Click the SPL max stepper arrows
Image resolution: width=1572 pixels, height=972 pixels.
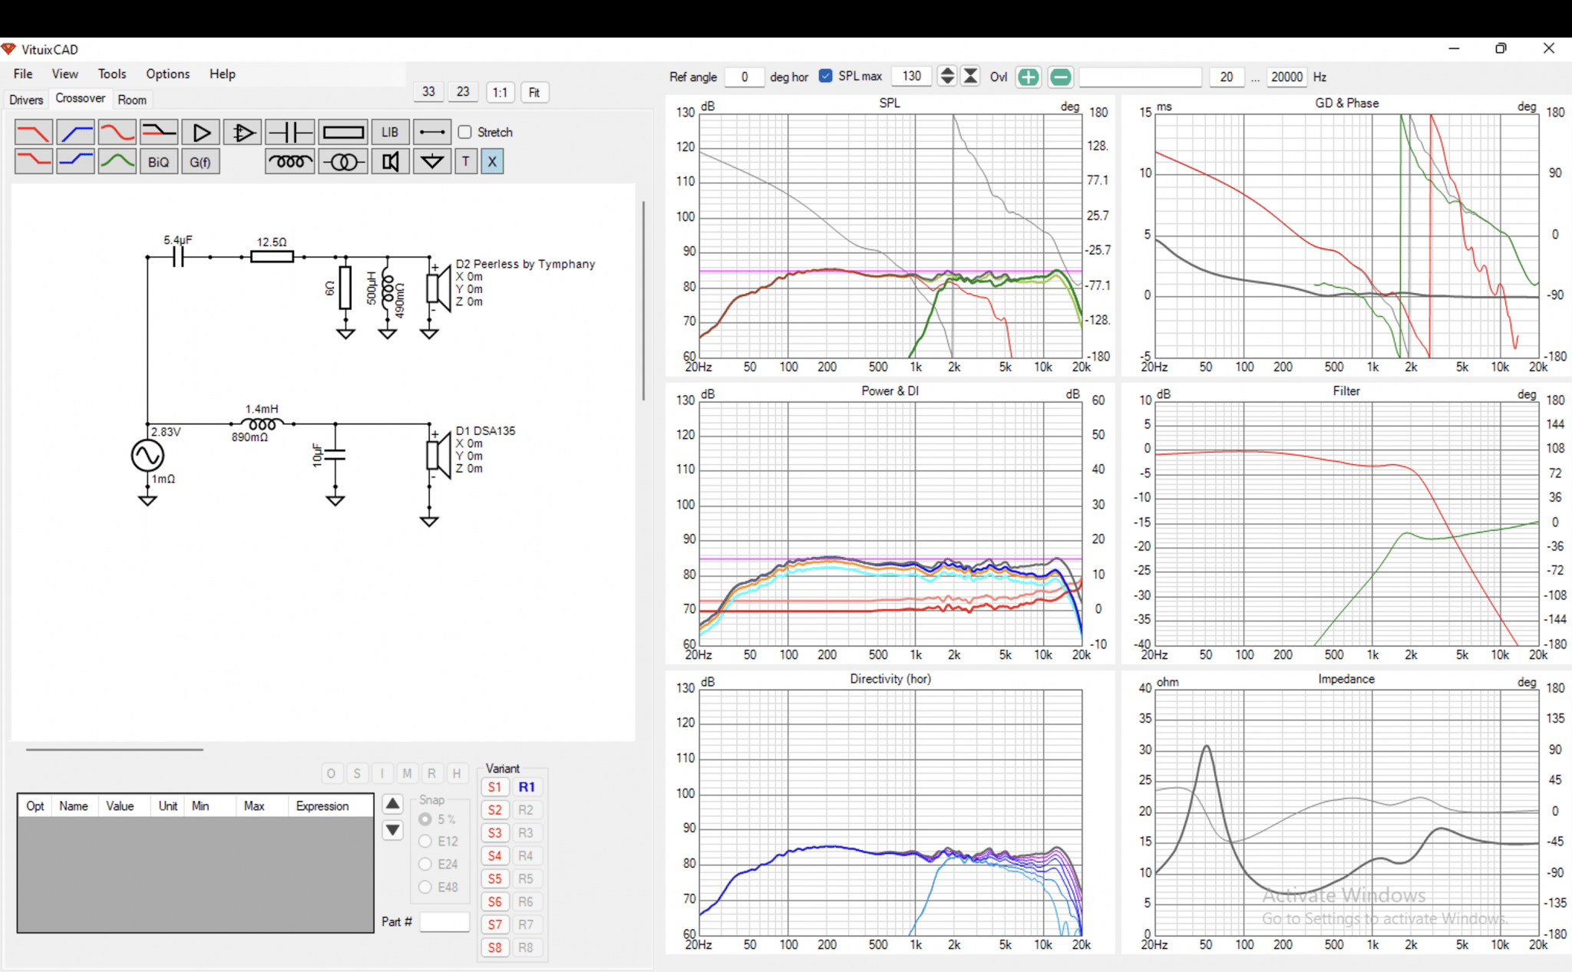pyautogui.click(x=947, y=76)
